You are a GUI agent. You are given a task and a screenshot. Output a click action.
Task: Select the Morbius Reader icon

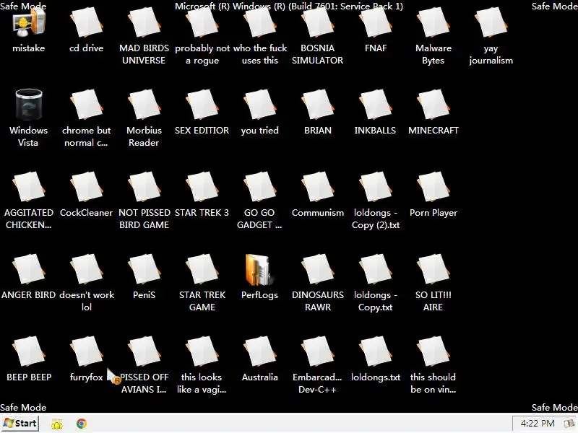(144, 105)
